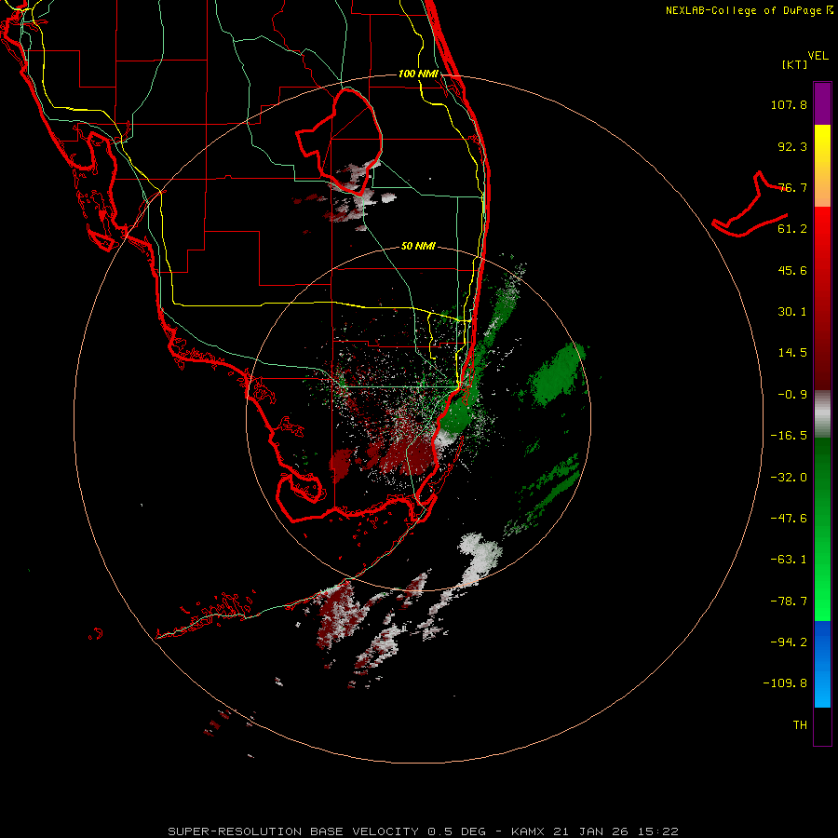Click the -32.0 velocity scale value
Image resolution: width=838 pixels, height=838 pixels.
pos(789,478)
